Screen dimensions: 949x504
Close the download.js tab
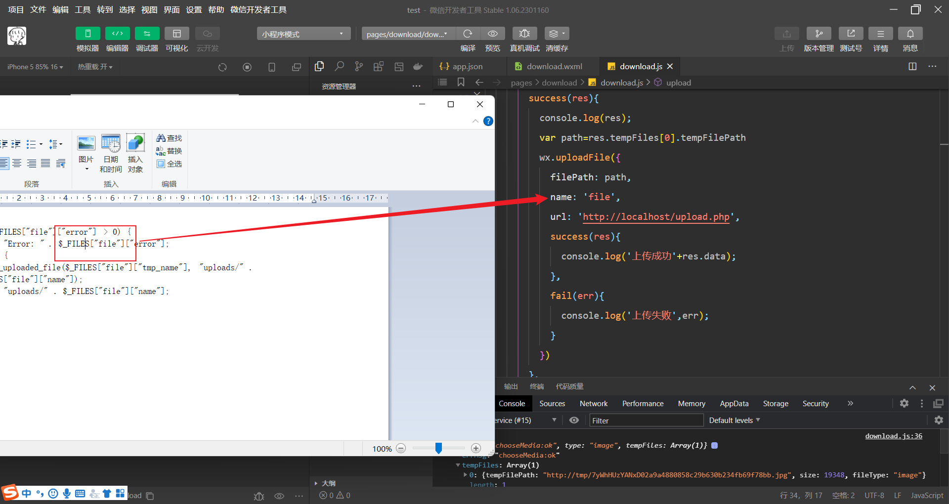pyautogui.click(x=670, y=66)
